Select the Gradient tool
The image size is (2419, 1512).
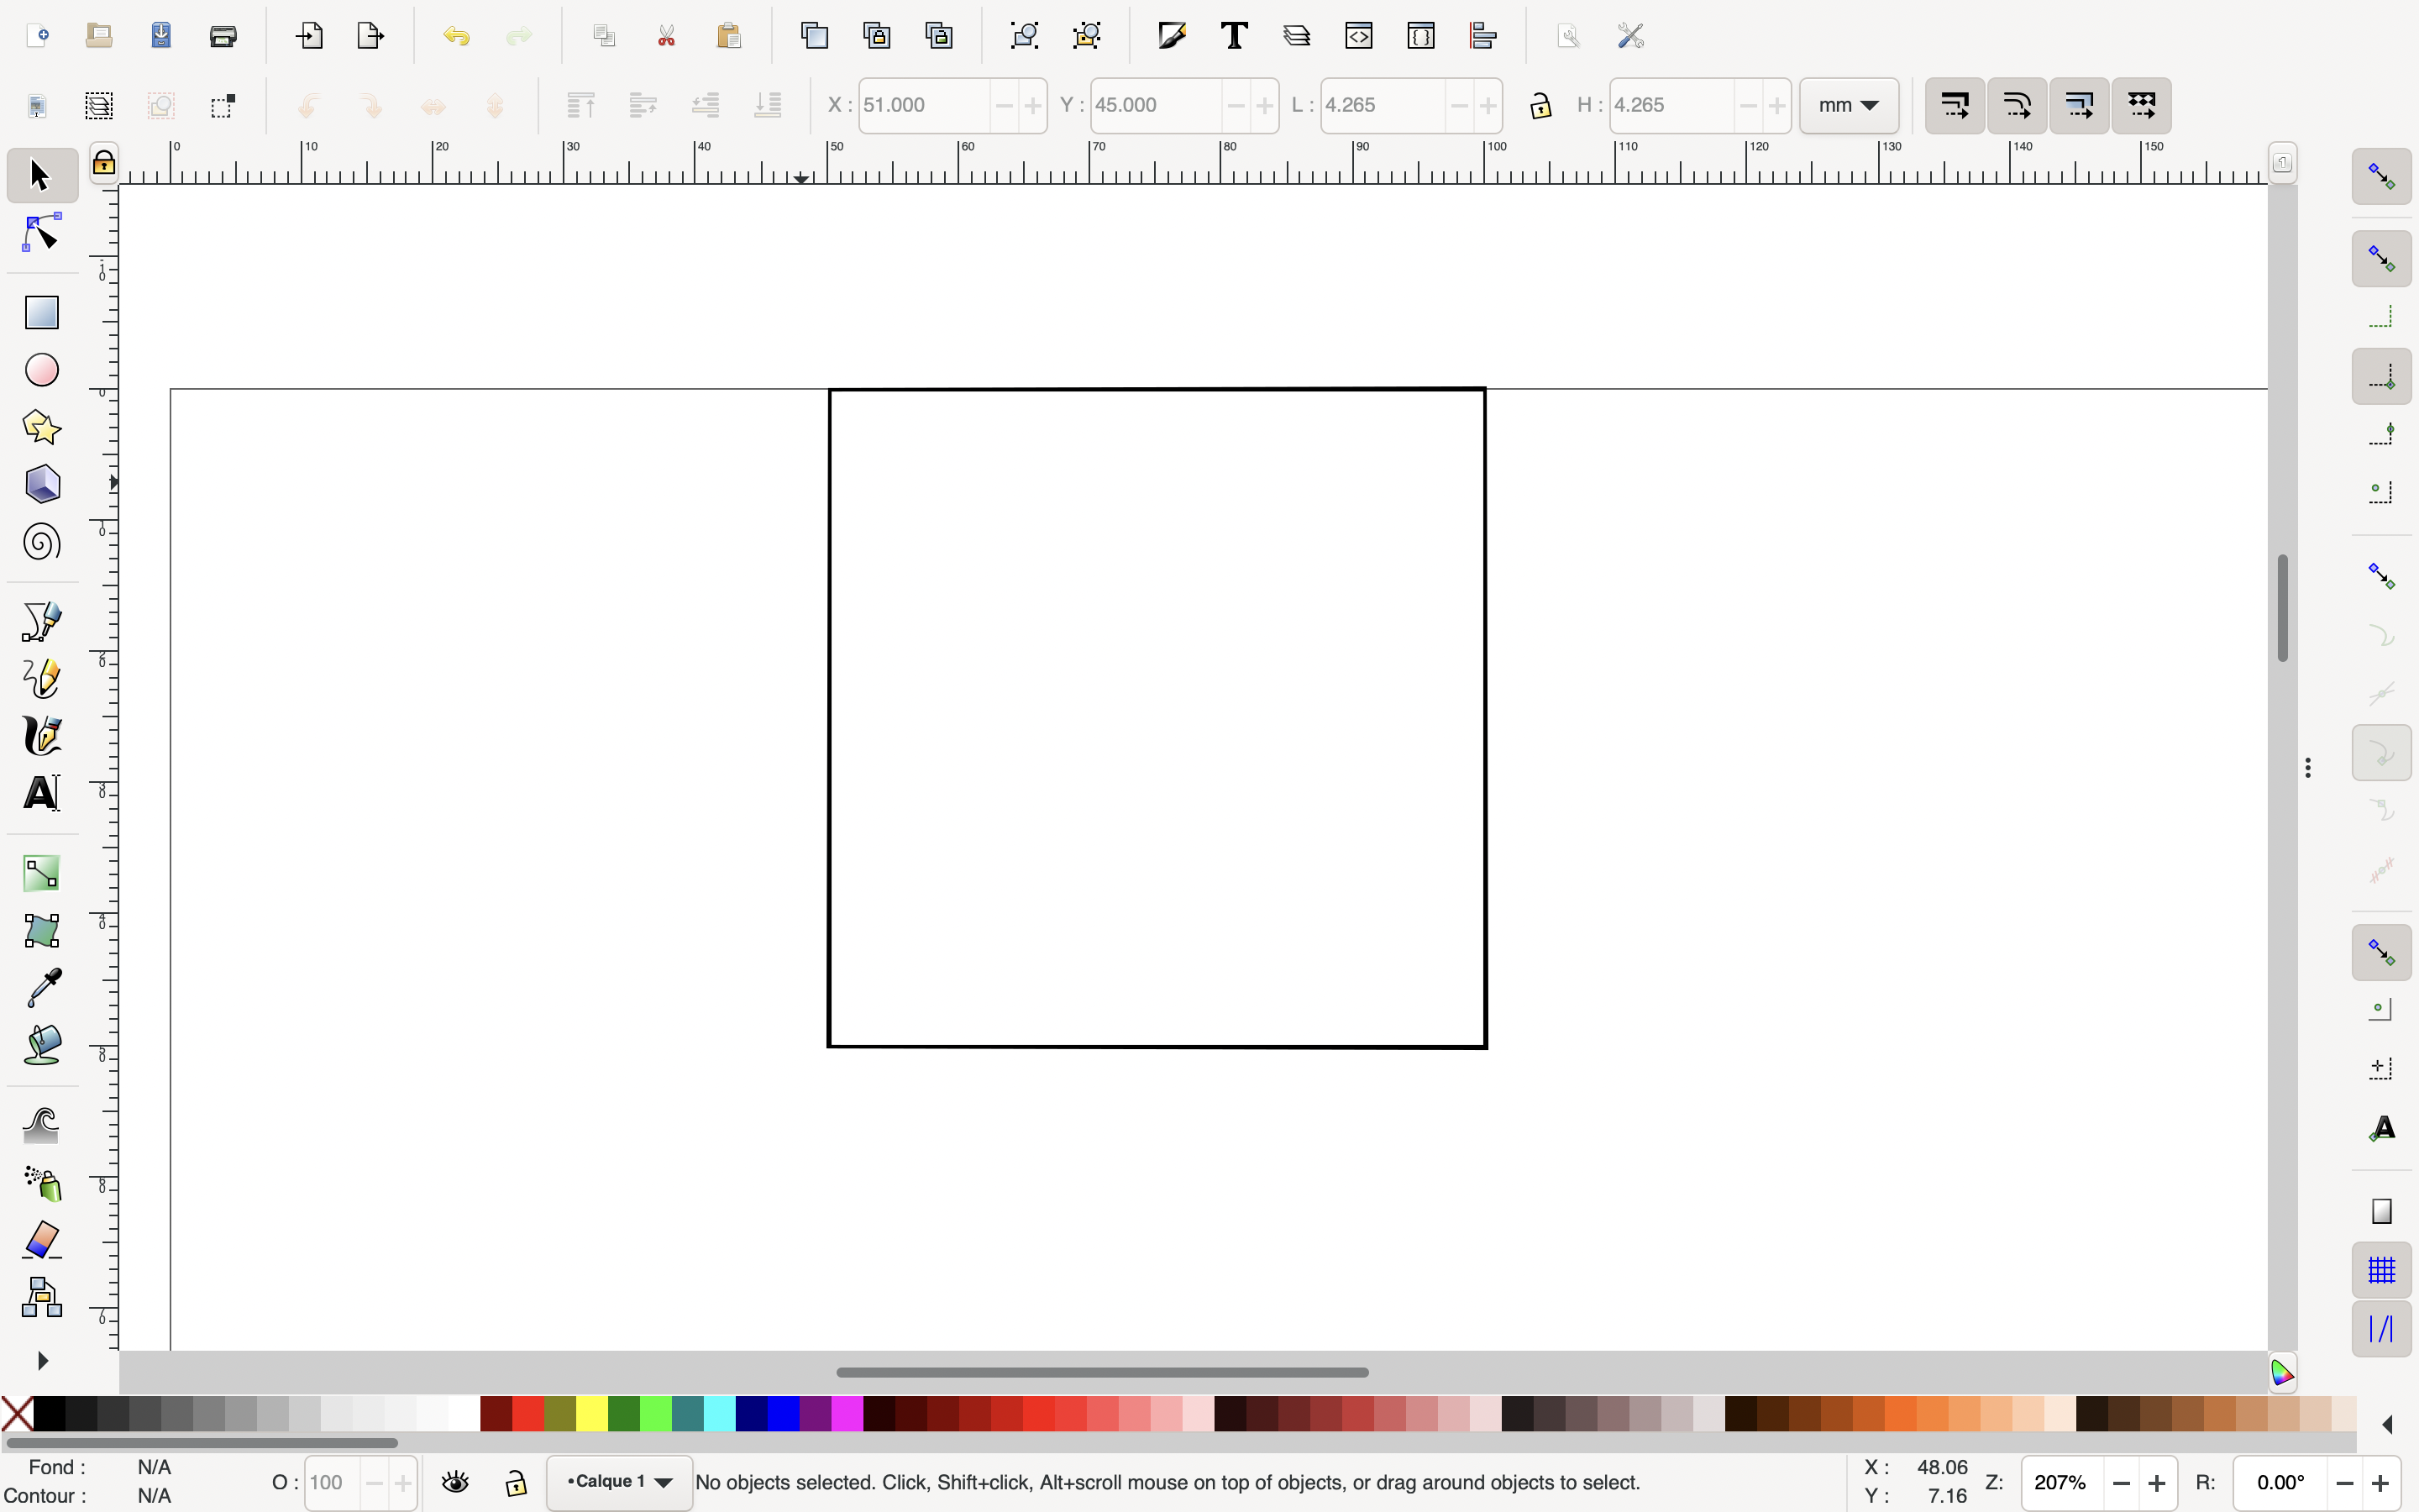click(41, 874)
